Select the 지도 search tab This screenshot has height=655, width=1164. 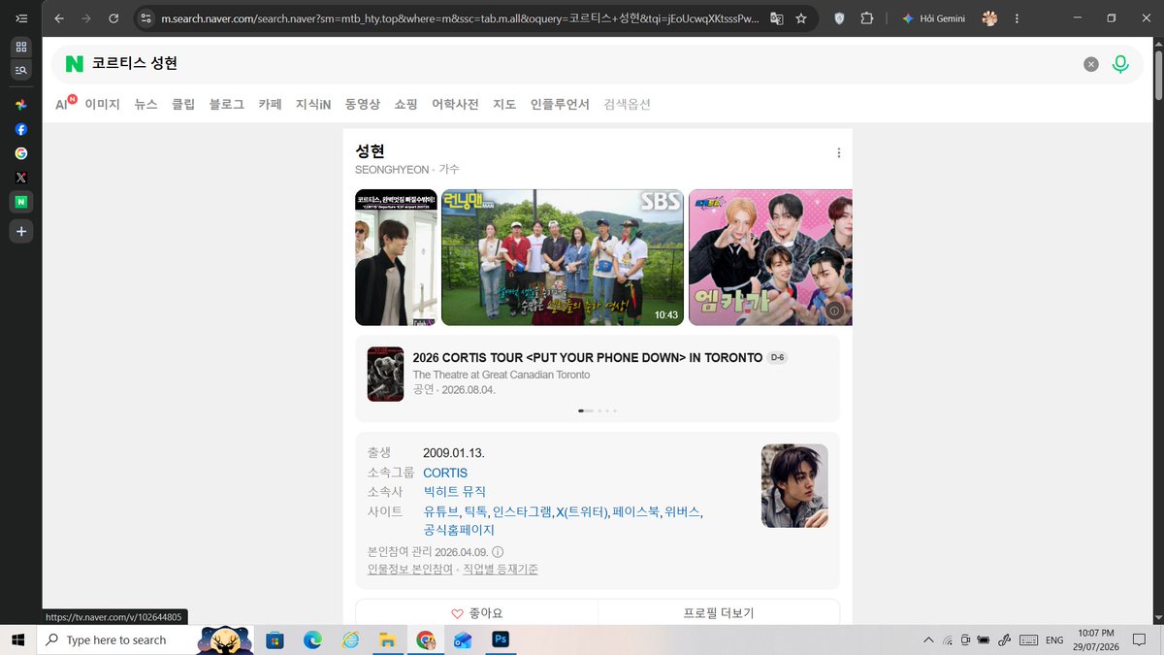point(504,104)
